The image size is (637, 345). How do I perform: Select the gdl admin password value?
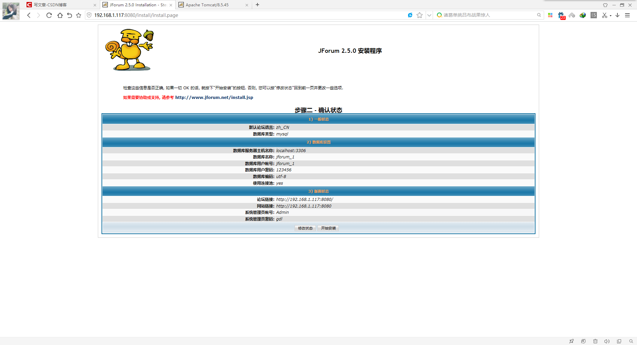pyautogui.click(x=279, y=219)
